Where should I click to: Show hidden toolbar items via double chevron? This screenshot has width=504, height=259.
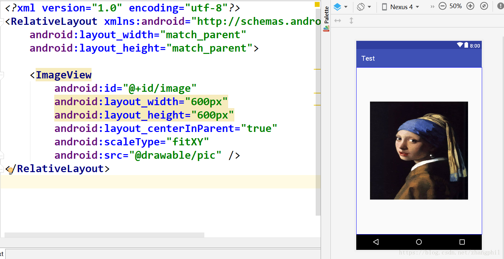[432, 7]
